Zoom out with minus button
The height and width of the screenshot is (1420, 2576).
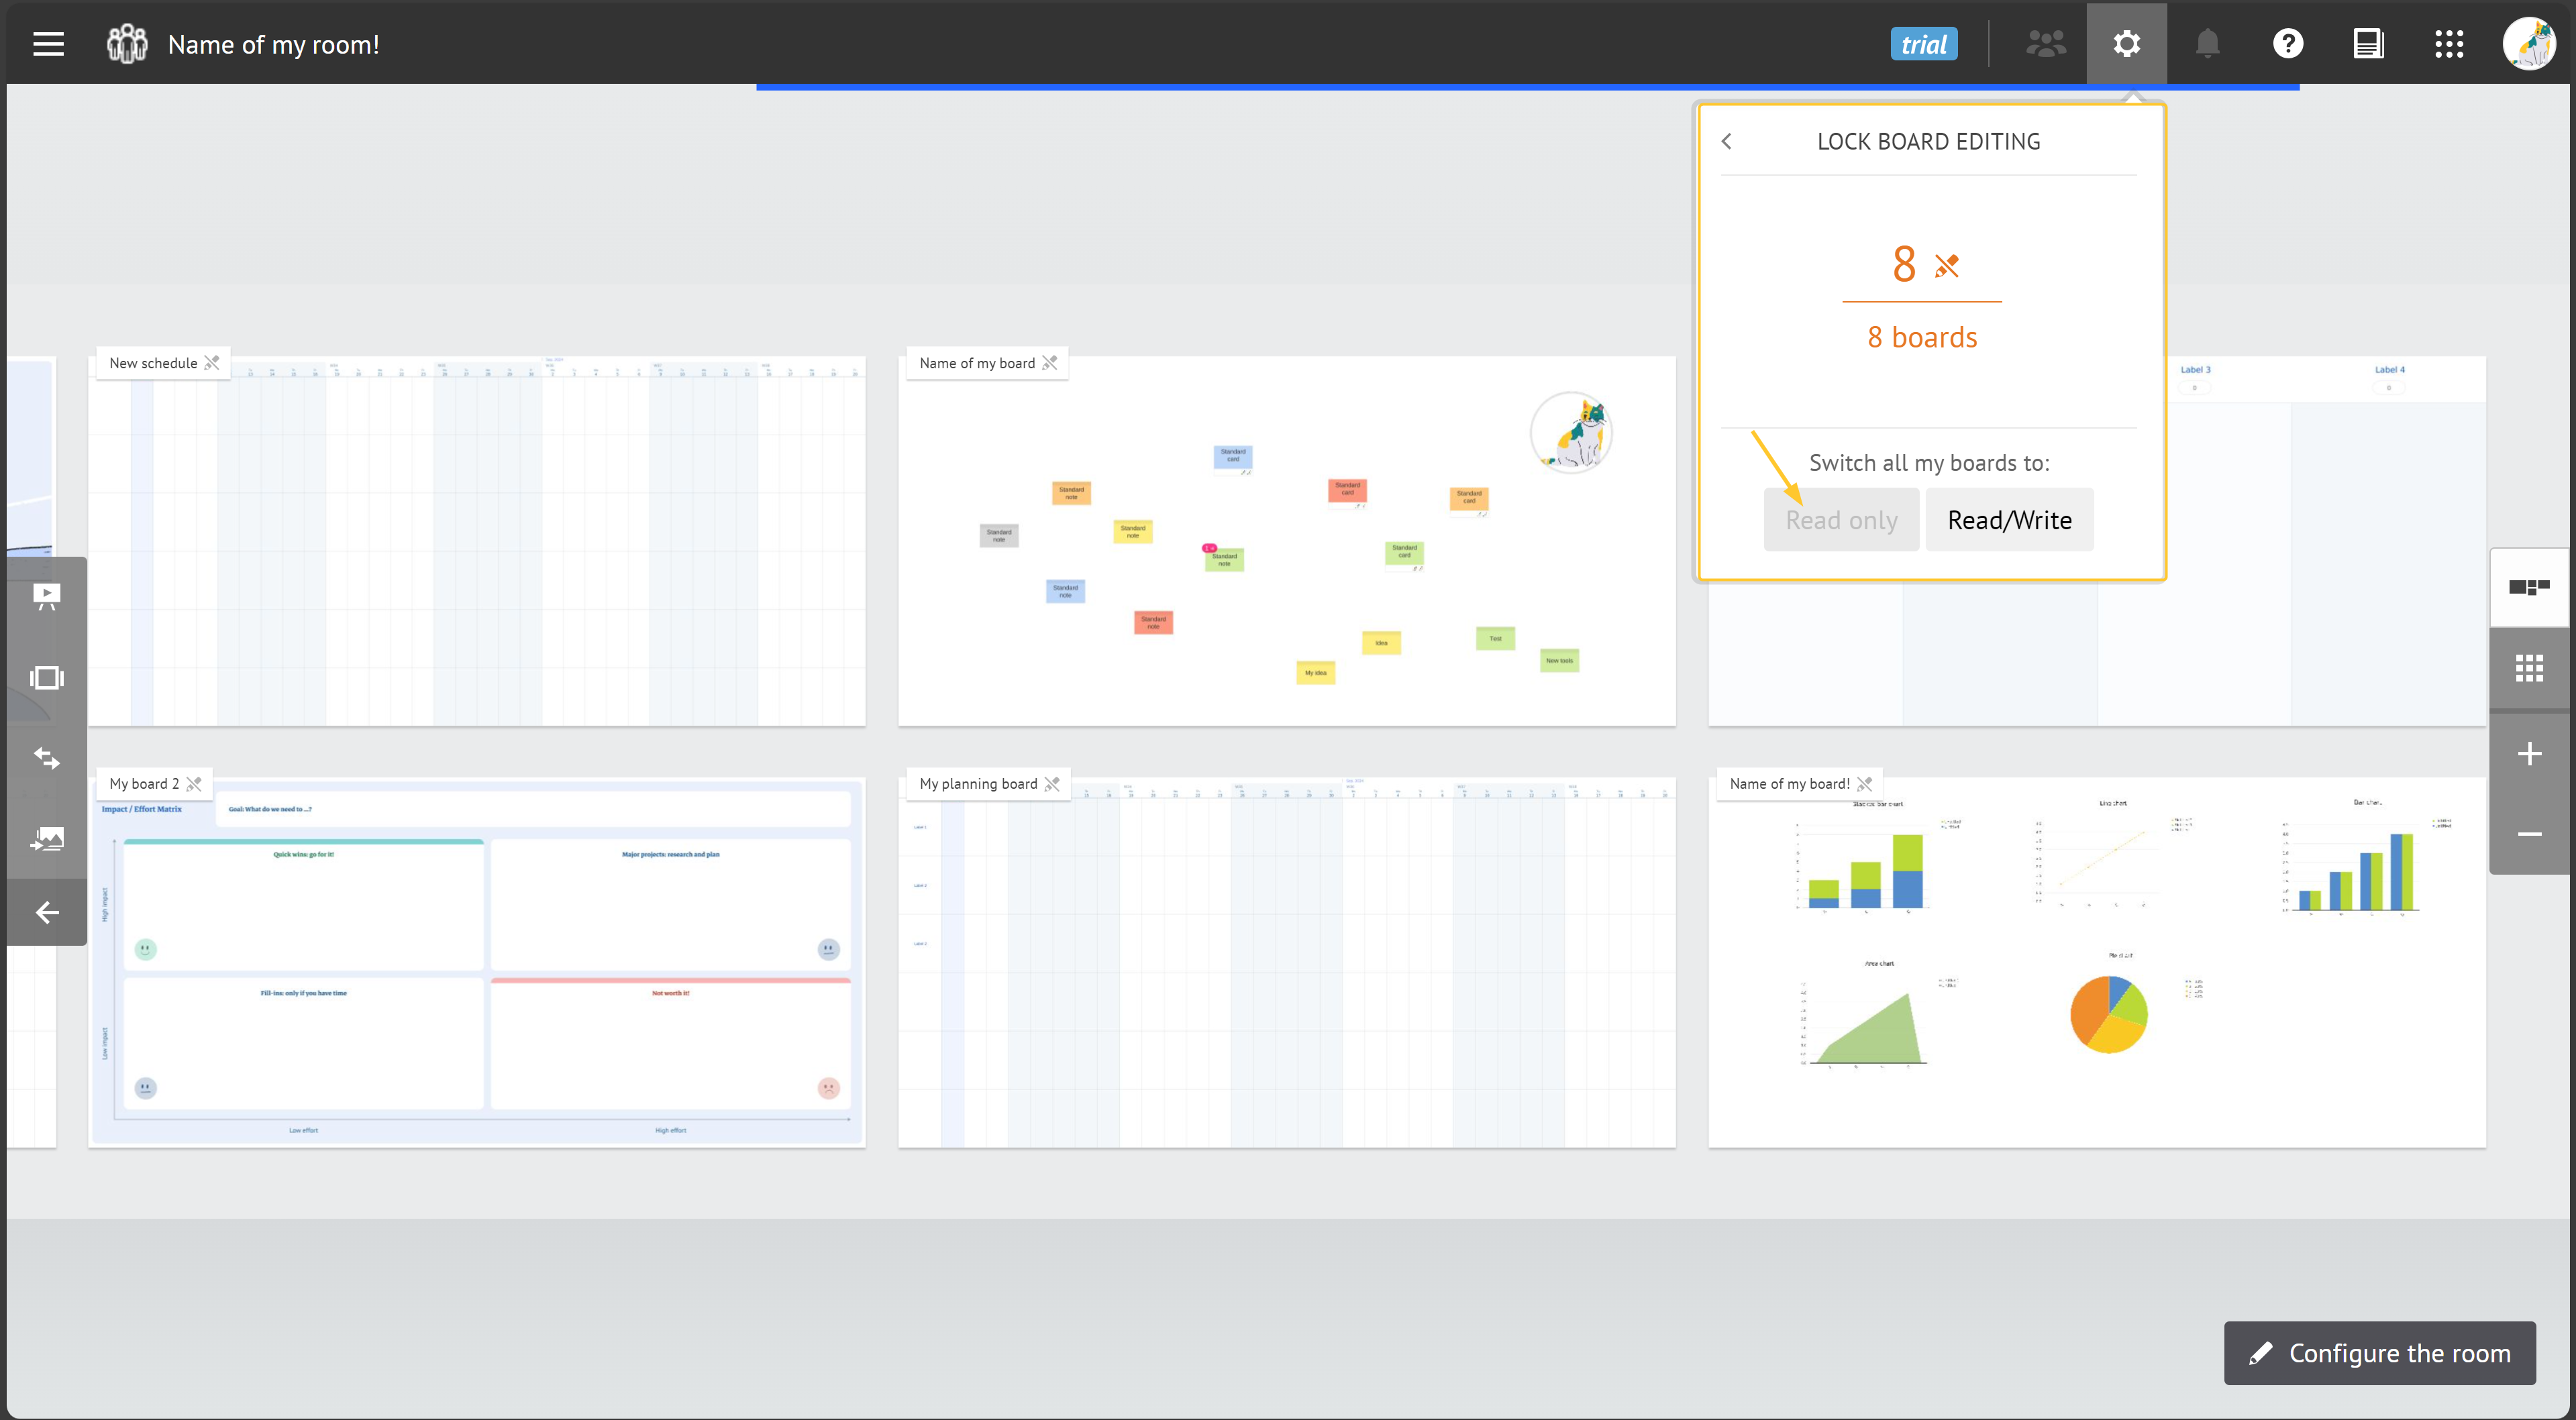click(x=2529, y=833)
